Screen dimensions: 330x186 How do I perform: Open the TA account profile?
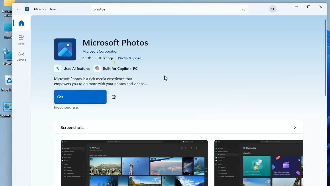pos(273,9)
